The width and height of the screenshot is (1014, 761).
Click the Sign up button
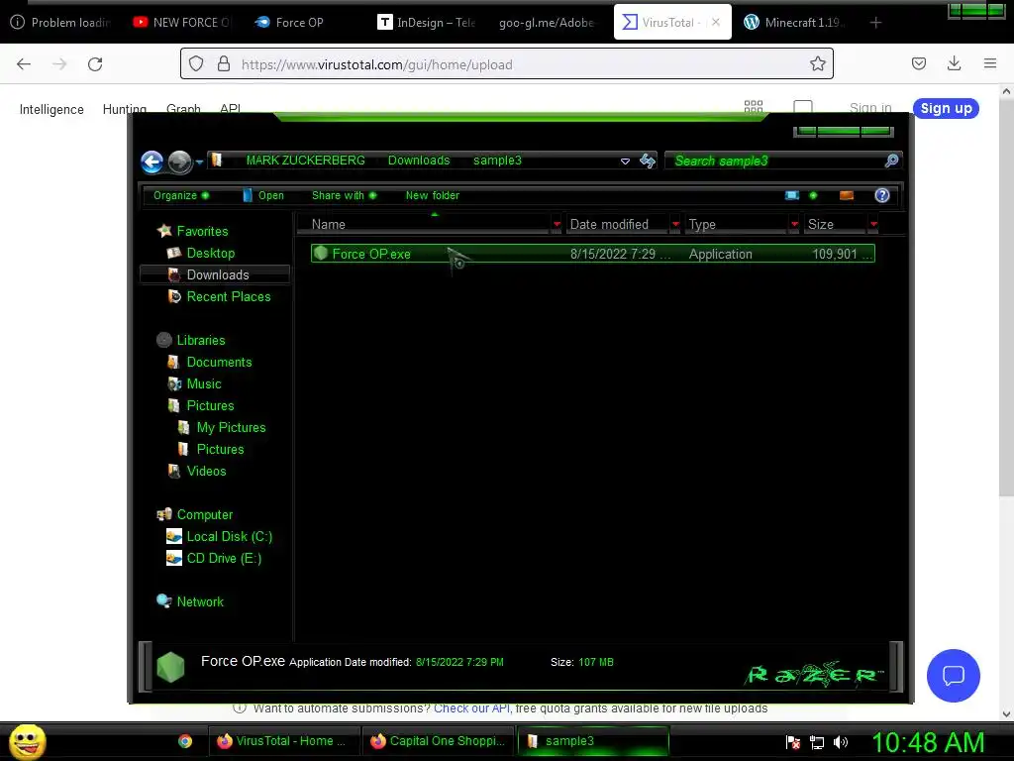[x=946, y=108]
